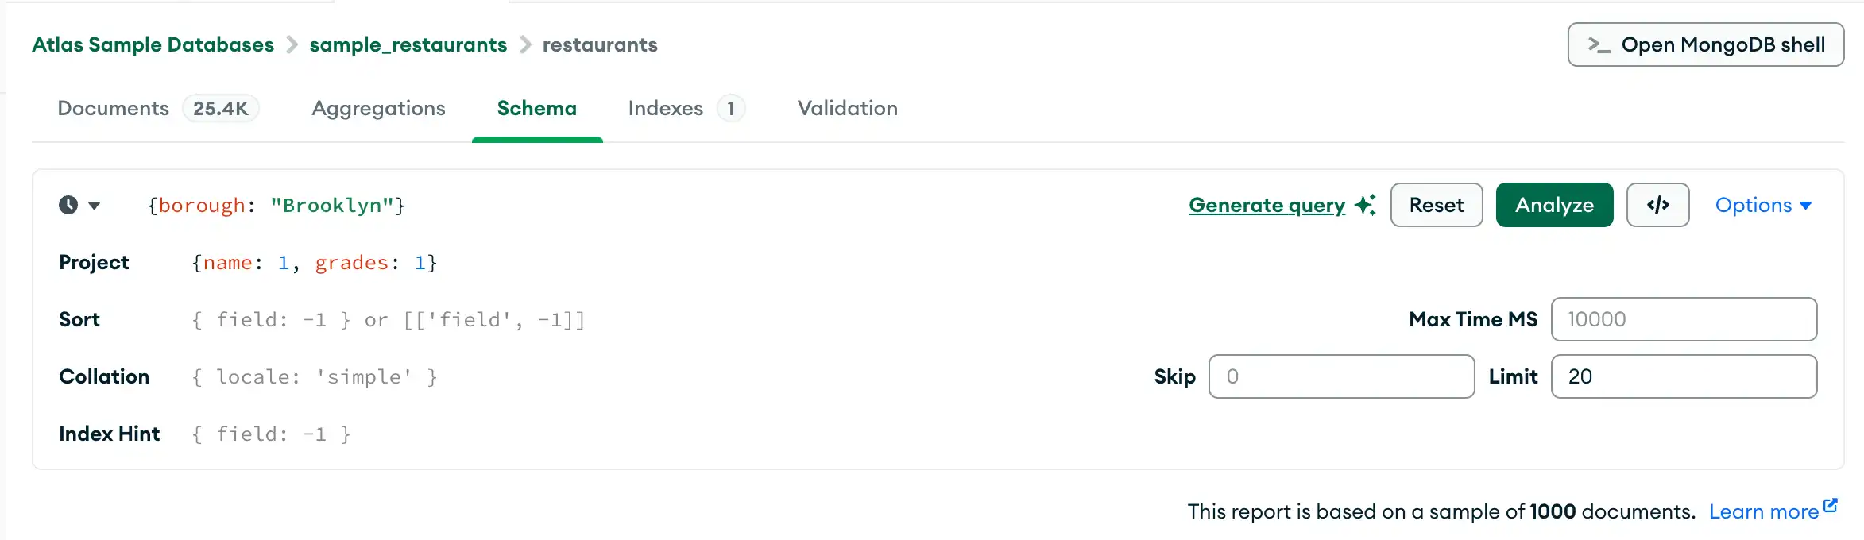This screenshot has height=540, width=1864.
Task: Open the query history caret next to the clock
Action: [95, 205]
